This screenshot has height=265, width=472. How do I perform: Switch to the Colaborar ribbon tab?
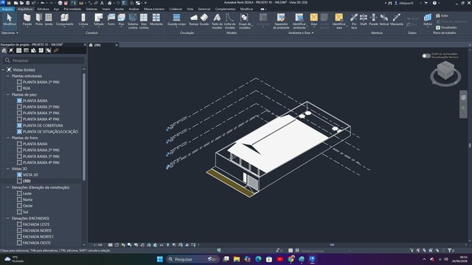[x=176, y=9]
